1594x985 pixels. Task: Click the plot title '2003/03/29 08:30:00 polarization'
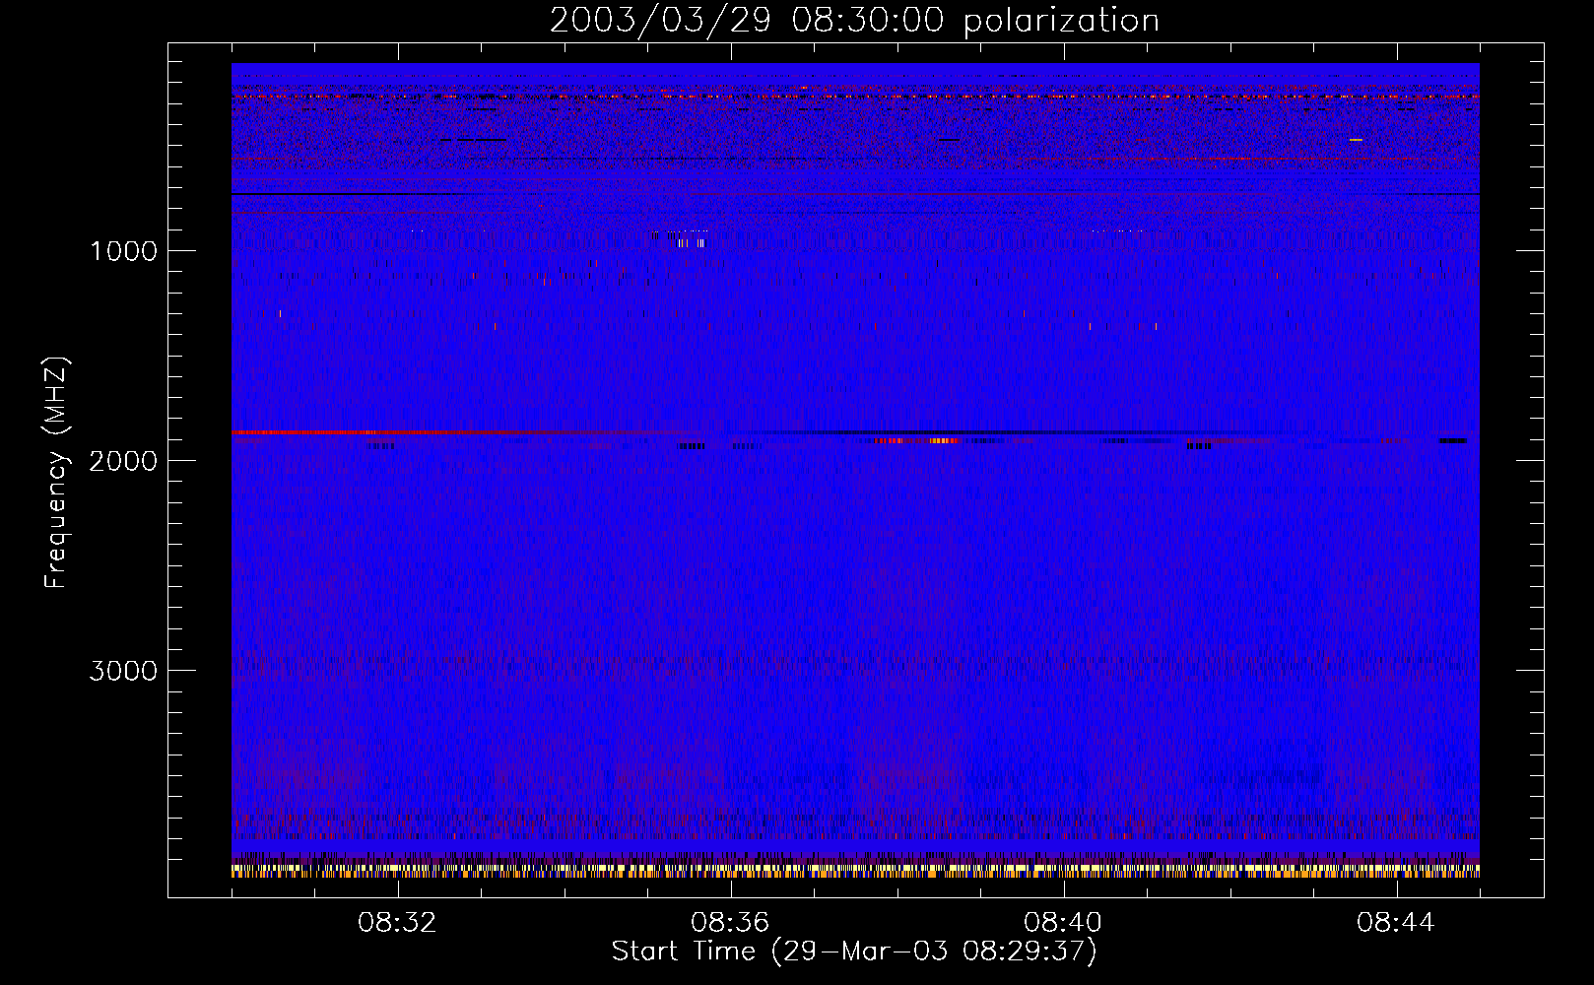(854, 20)
